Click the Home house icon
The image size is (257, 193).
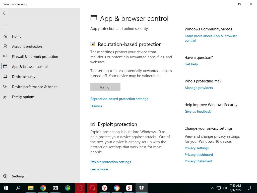pyautogui.click(x=5, y=36)
